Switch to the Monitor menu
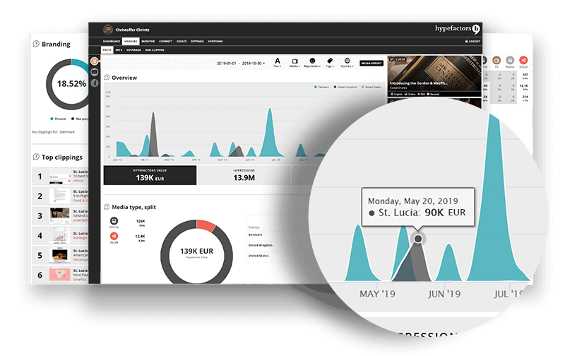The image size is (565, 356). coord(148,42)
